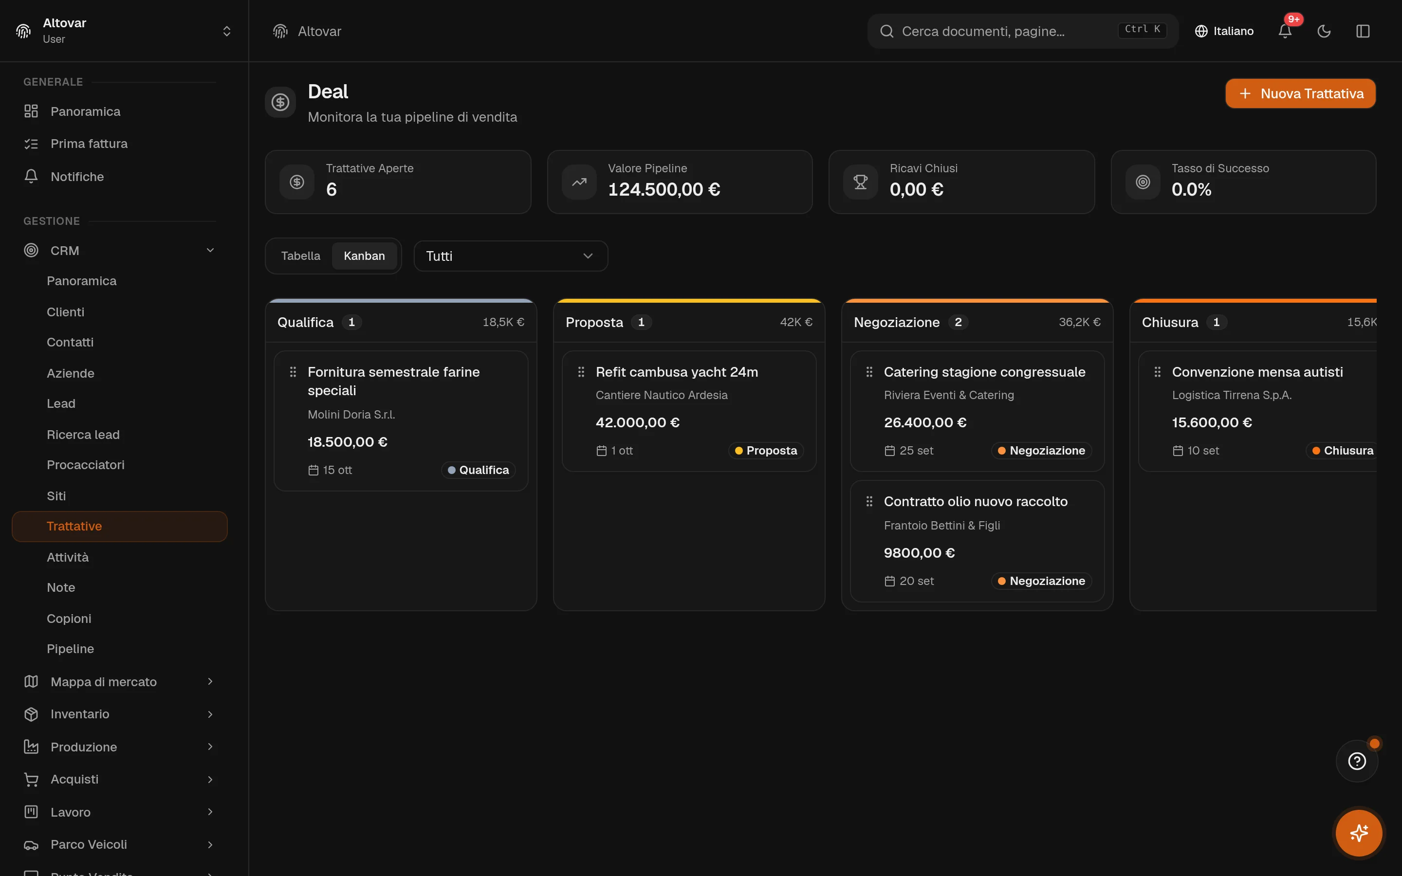Open the Italiano language selector
The width and height of the screenshot is (1402, 876).
click(x=1224, y=31)
